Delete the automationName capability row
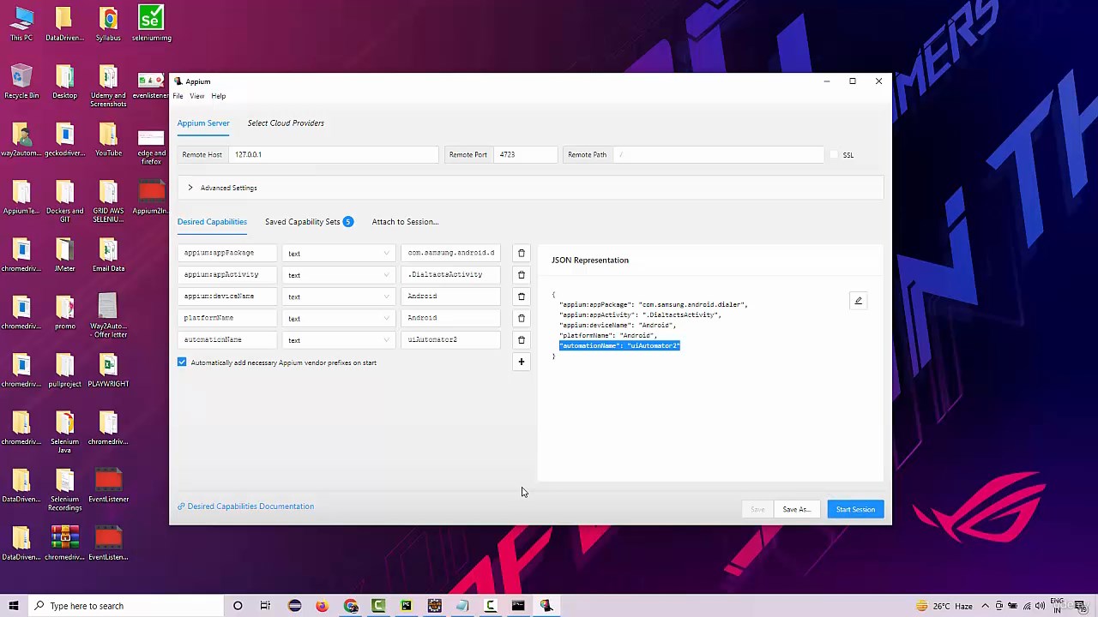The image size is (1098, 617). click(x=521, y=340)
